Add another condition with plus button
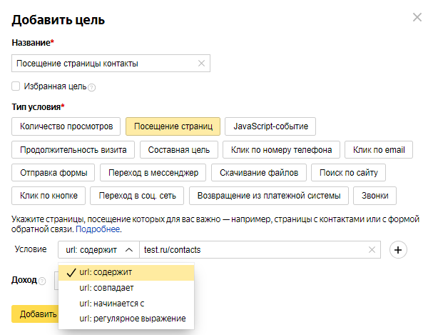This screenshot has width=433, height=335. coord(399,249)
